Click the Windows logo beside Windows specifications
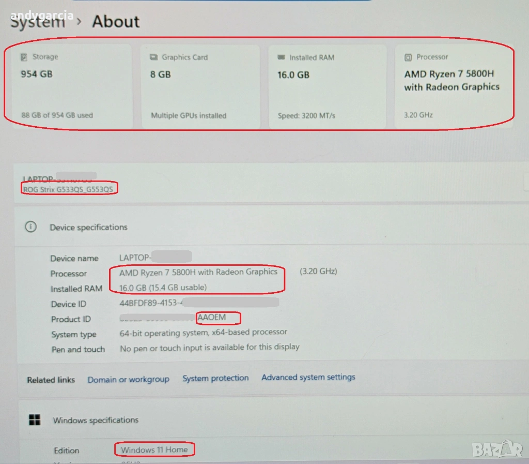 [35, 420]
